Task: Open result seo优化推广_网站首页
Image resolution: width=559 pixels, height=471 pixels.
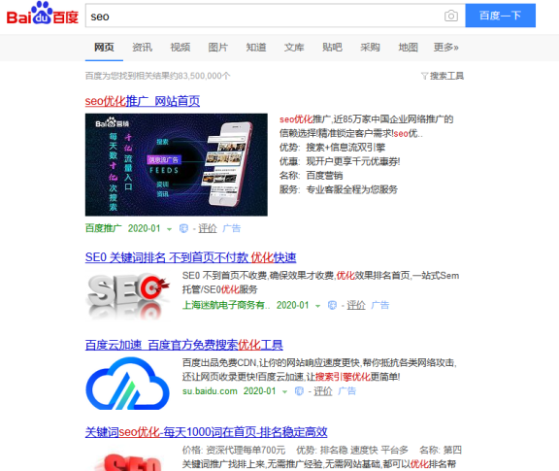Action: coord(143,101)
